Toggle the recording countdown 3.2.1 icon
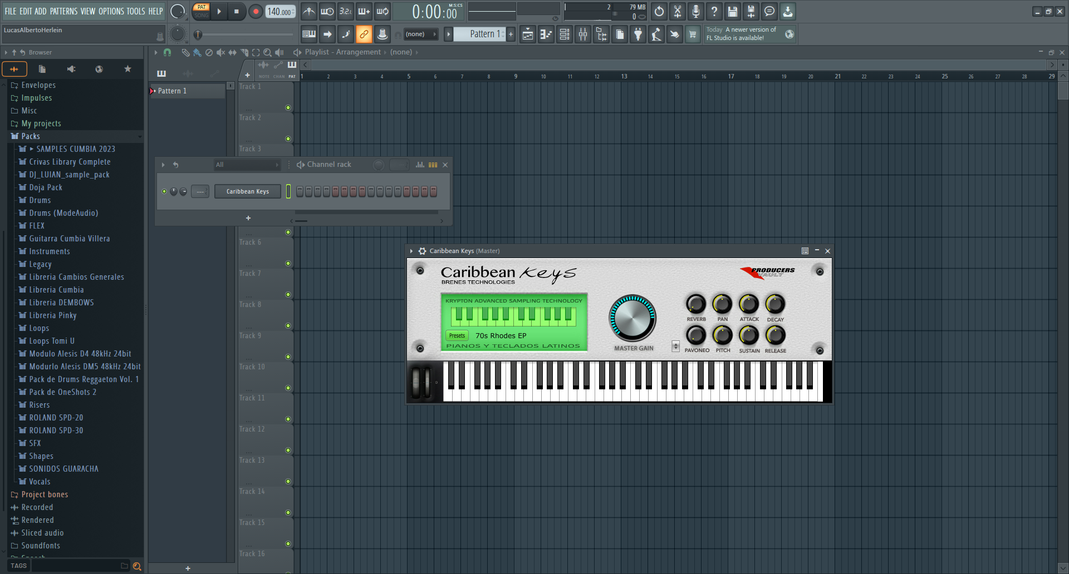Viewport: 1069px width, 574px height. (x=346, y=11)
